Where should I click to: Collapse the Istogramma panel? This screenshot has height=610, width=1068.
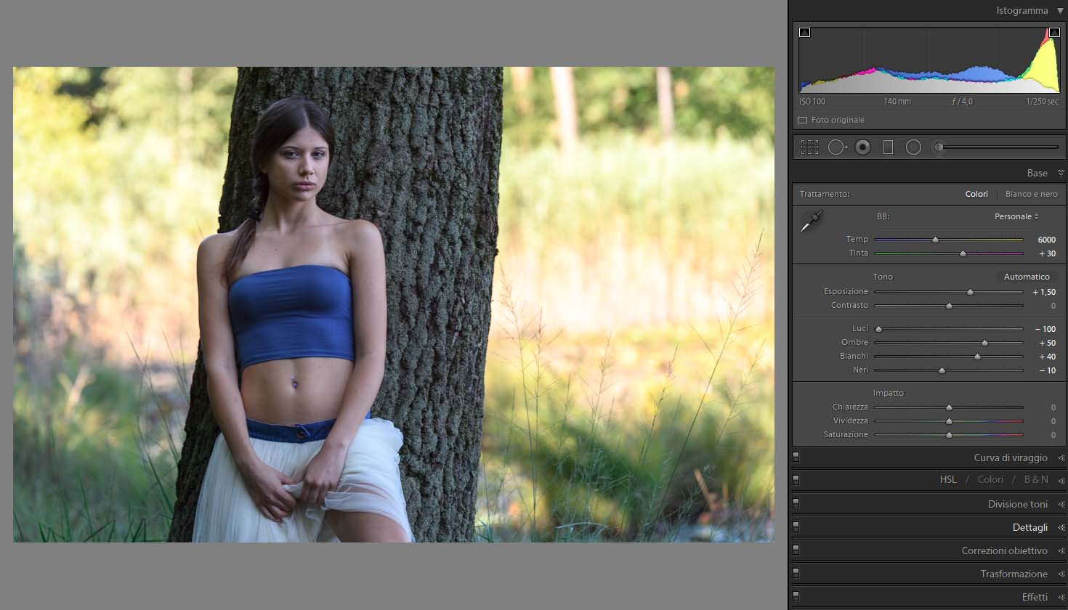[x=1060, y=11]
